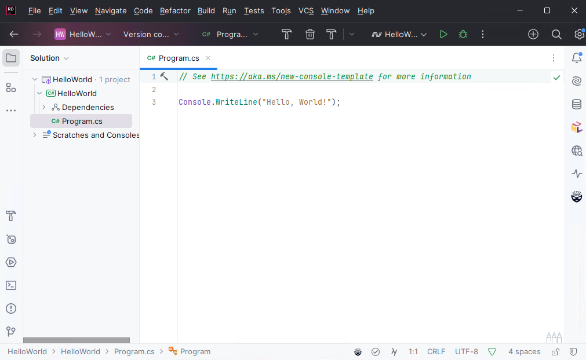Click the Rebuild hammer icon beside the trash can
The image size is (586, 360).
click(x=331, y=34)
